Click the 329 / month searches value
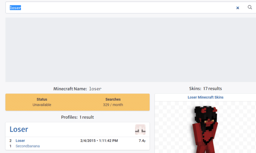Image resolution: width=256 pixels, height=153 pixels. (x=113, y=105)
